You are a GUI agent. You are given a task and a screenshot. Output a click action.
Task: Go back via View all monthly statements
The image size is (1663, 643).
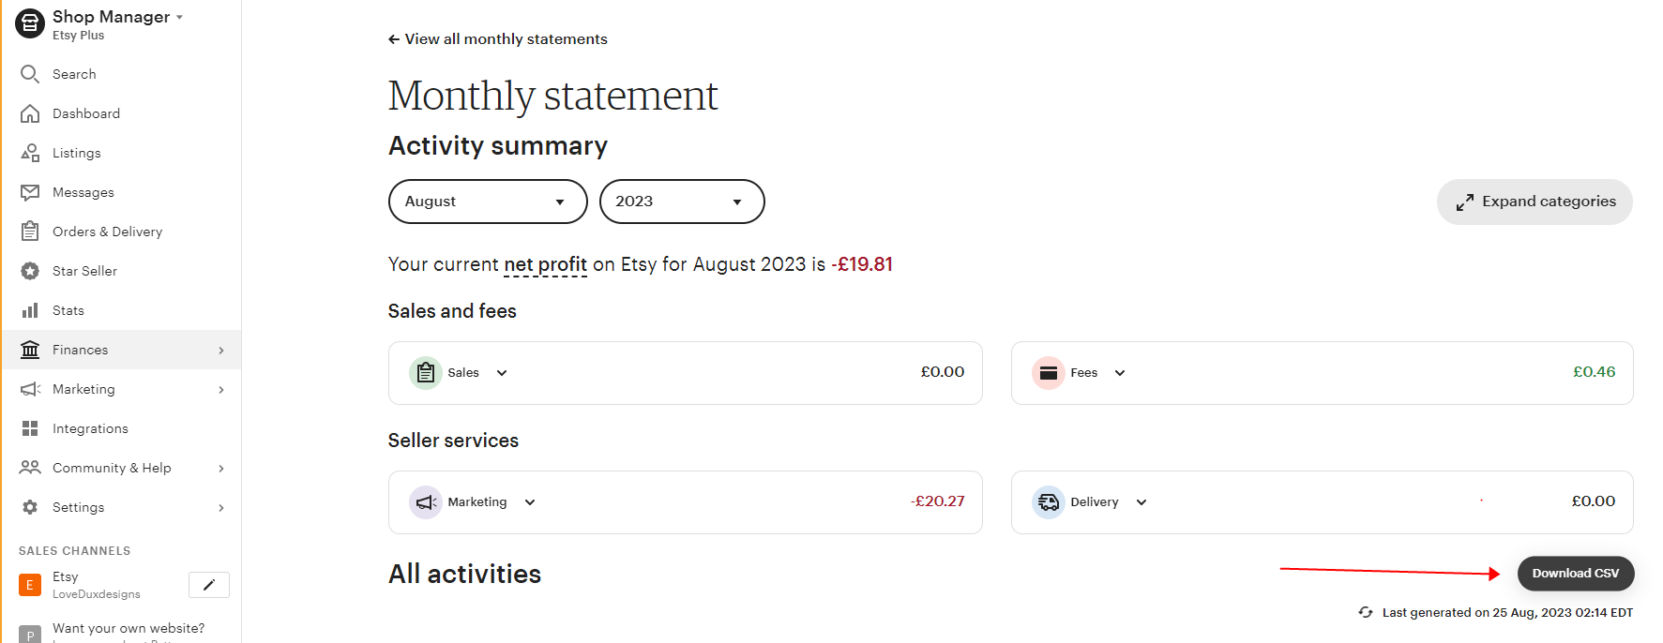pyautogui.click(x=498, y=39)
